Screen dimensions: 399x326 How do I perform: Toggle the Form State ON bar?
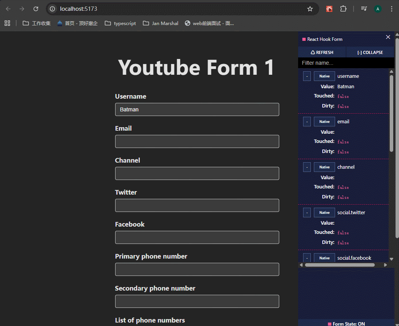346,323
